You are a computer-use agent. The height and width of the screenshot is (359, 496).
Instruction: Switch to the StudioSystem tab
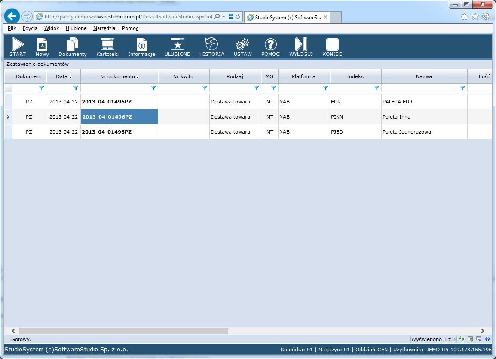tap(287, 17)
